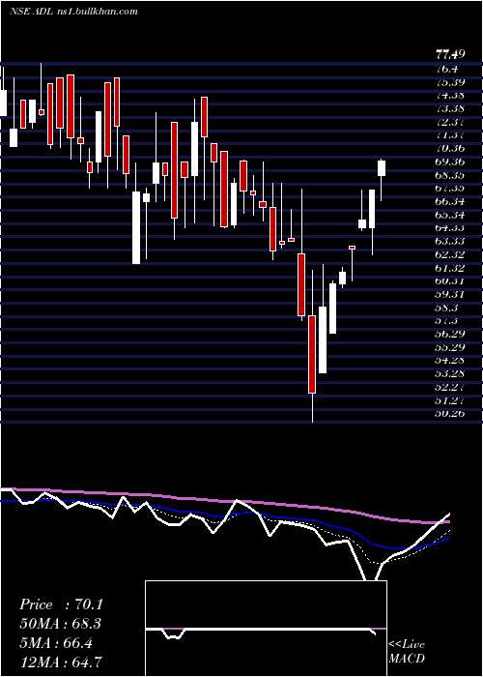This screenshot has width=483, height=677.
Task: Click the 69.36 price axis label
Action: click(x=450, y=162)
